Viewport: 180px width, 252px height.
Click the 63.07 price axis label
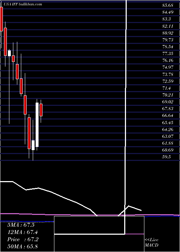pyautogui.click(x=168, y=136)
